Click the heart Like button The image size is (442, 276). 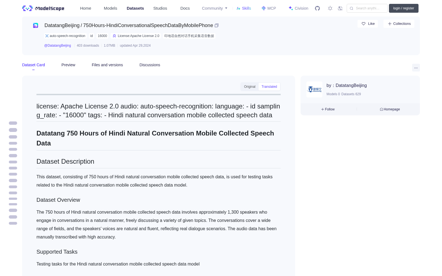tap(368, 24)
